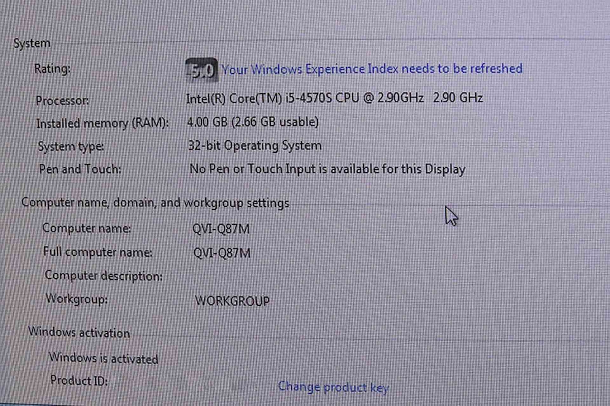Click the Intel Core i5-4570S processor text
610x406 pixels.
(334, 98)
